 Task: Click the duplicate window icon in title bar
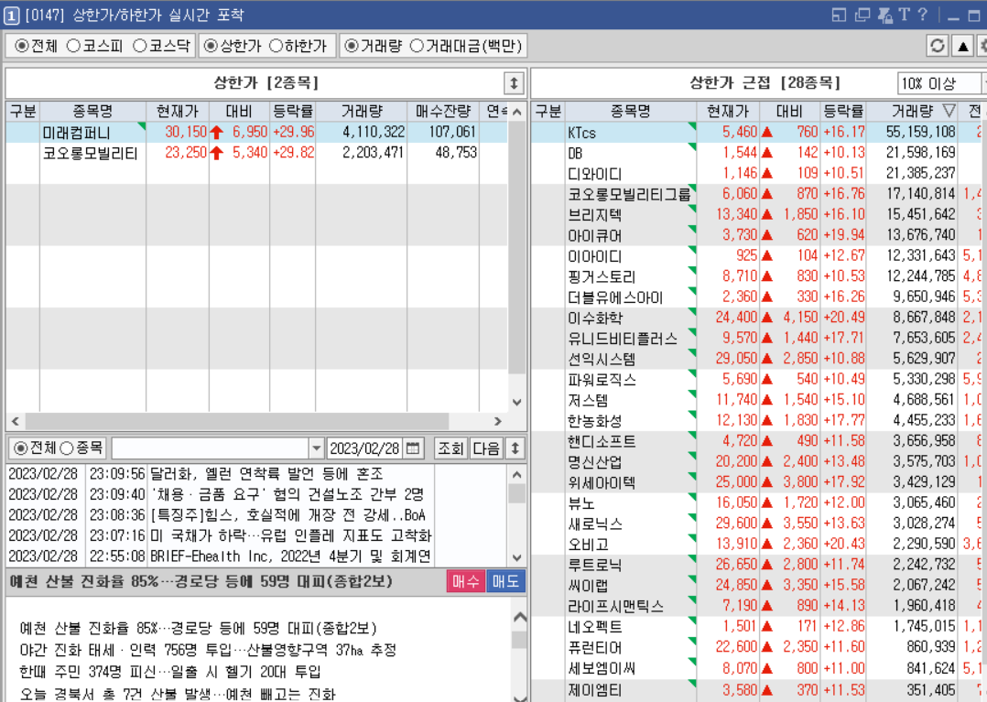[x=862, y=15]
